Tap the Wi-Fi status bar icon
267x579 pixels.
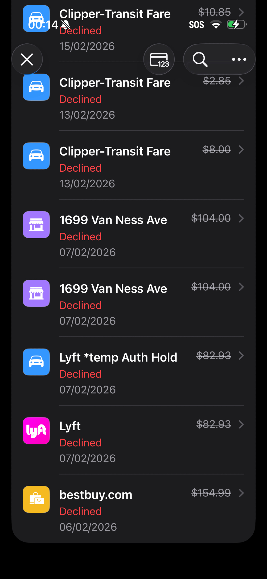(x=216, y=25)
